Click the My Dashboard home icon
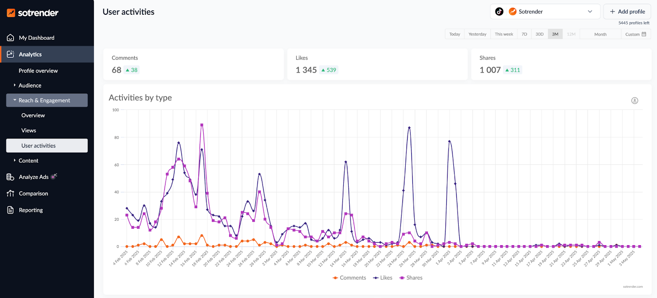The width and height of the screenshot is (657, 298). pyautogui.click(x=11, y=38)
